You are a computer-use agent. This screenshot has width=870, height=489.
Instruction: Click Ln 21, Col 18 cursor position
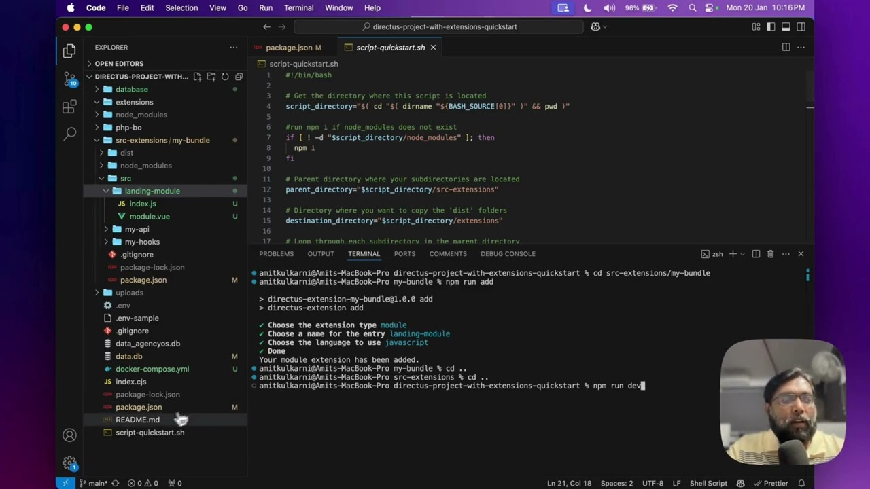(x=569, y=483)
